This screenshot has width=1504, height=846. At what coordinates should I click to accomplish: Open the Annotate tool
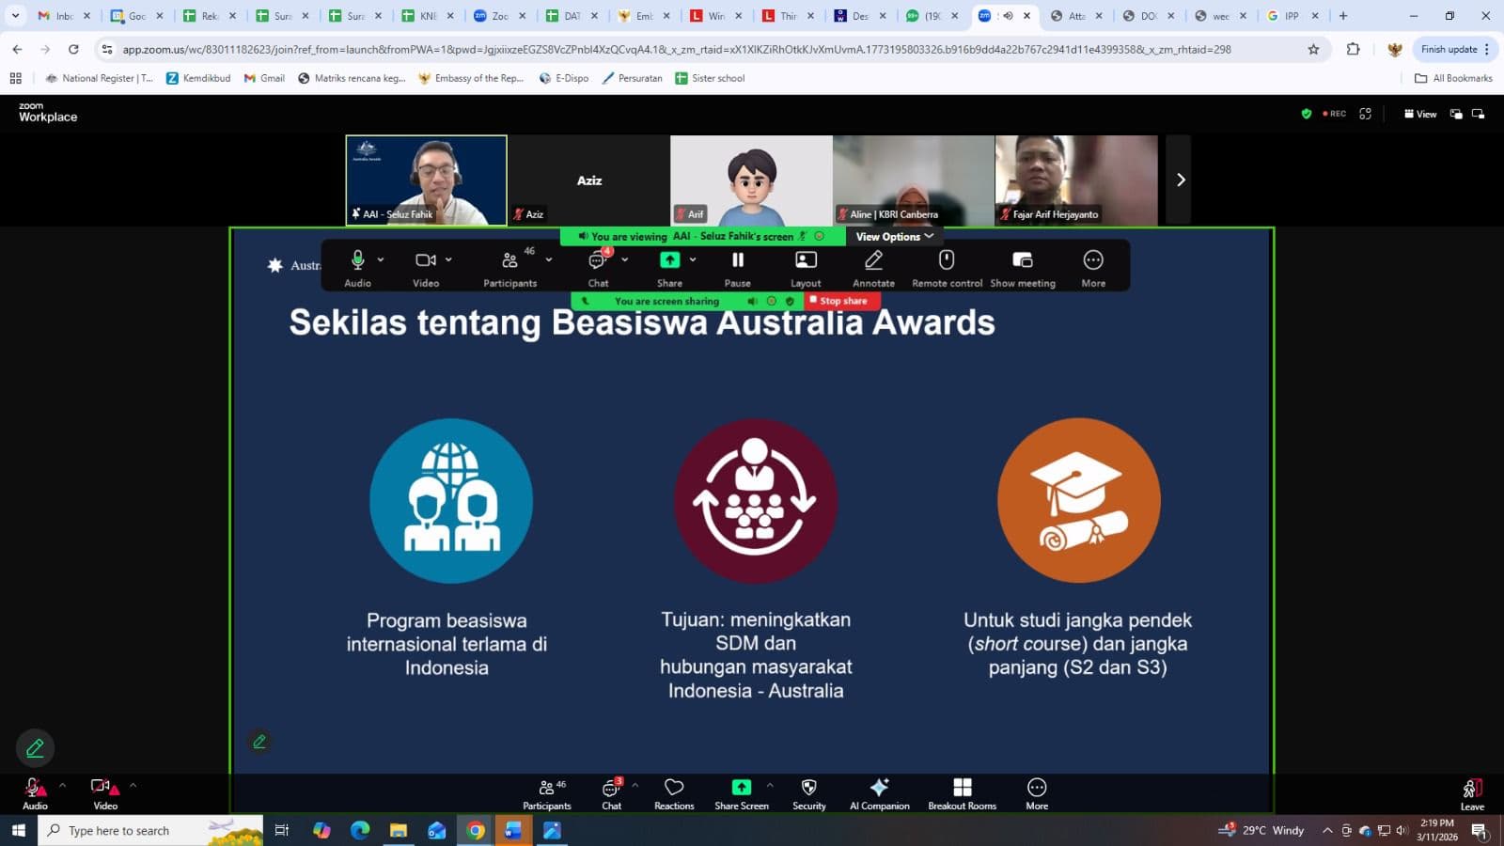(872, 266)
